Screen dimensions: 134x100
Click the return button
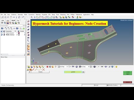(x=128, y=82)
